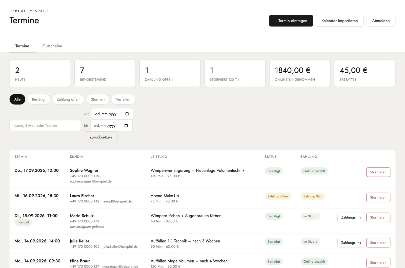Click note 'per Instagram gebucht'
Viewport: 405px width, 268px height.
coord(87,227)
